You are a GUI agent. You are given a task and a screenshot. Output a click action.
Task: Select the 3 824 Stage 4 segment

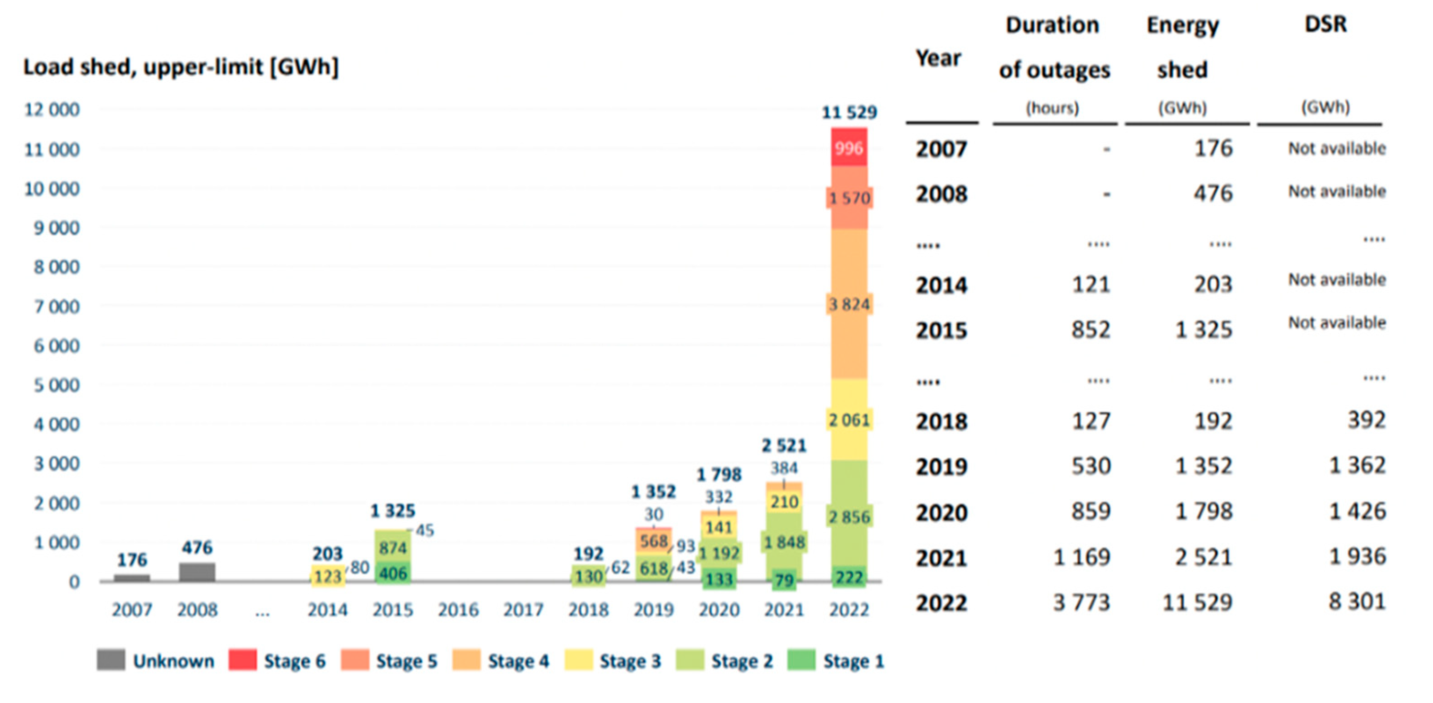coord(849,304)
